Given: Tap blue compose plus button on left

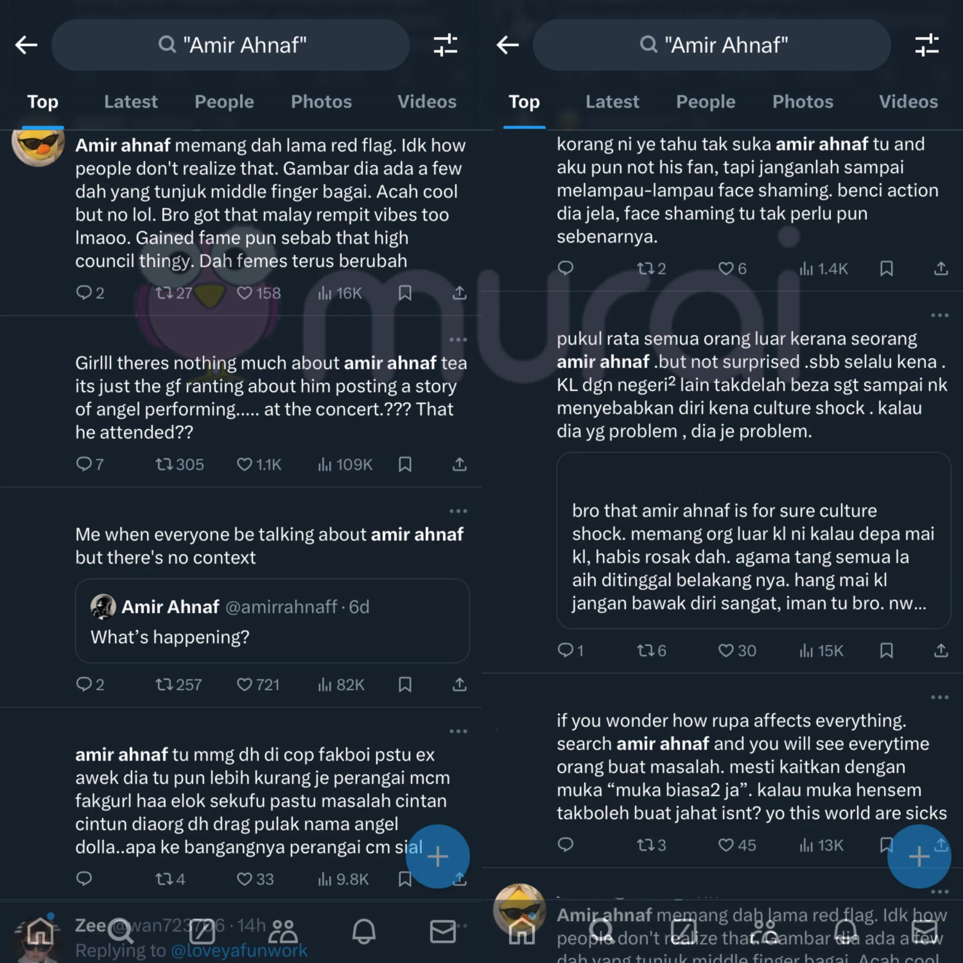Looking at the screenshot, I should tap(437, 856).
